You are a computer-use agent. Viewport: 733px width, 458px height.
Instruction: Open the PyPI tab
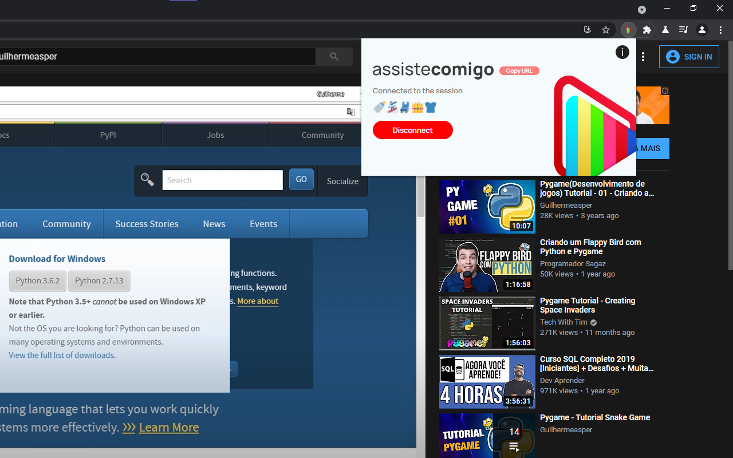[108, 135]
